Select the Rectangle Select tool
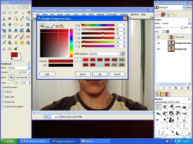This screenshot has height=144, width=193. [x=4, y=12]
